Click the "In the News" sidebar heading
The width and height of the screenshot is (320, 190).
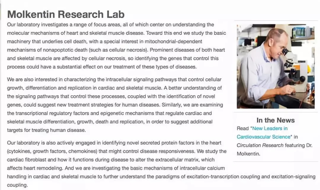pyautogui.click(x=276, y=120)
